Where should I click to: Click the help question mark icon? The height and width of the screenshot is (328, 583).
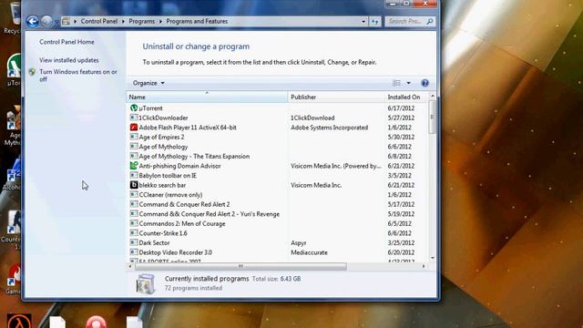(x=425, y=83)
